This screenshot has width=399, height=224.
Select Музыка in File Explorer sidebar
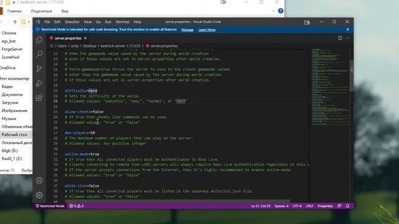9,119
